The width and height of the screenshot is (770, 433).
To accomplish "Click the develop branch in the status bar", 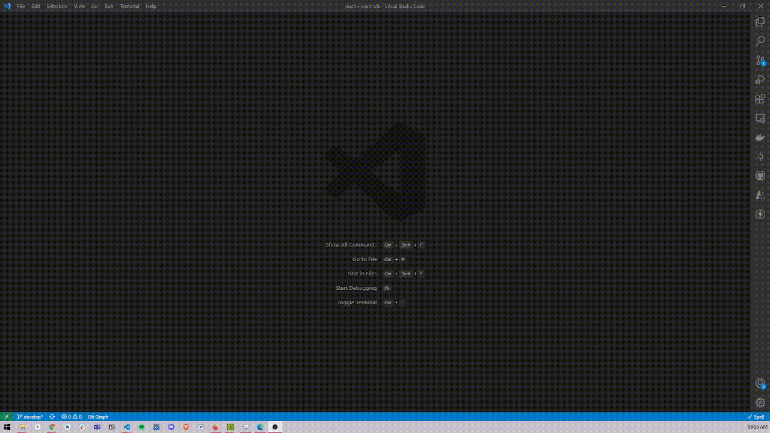I will point(30,417).
